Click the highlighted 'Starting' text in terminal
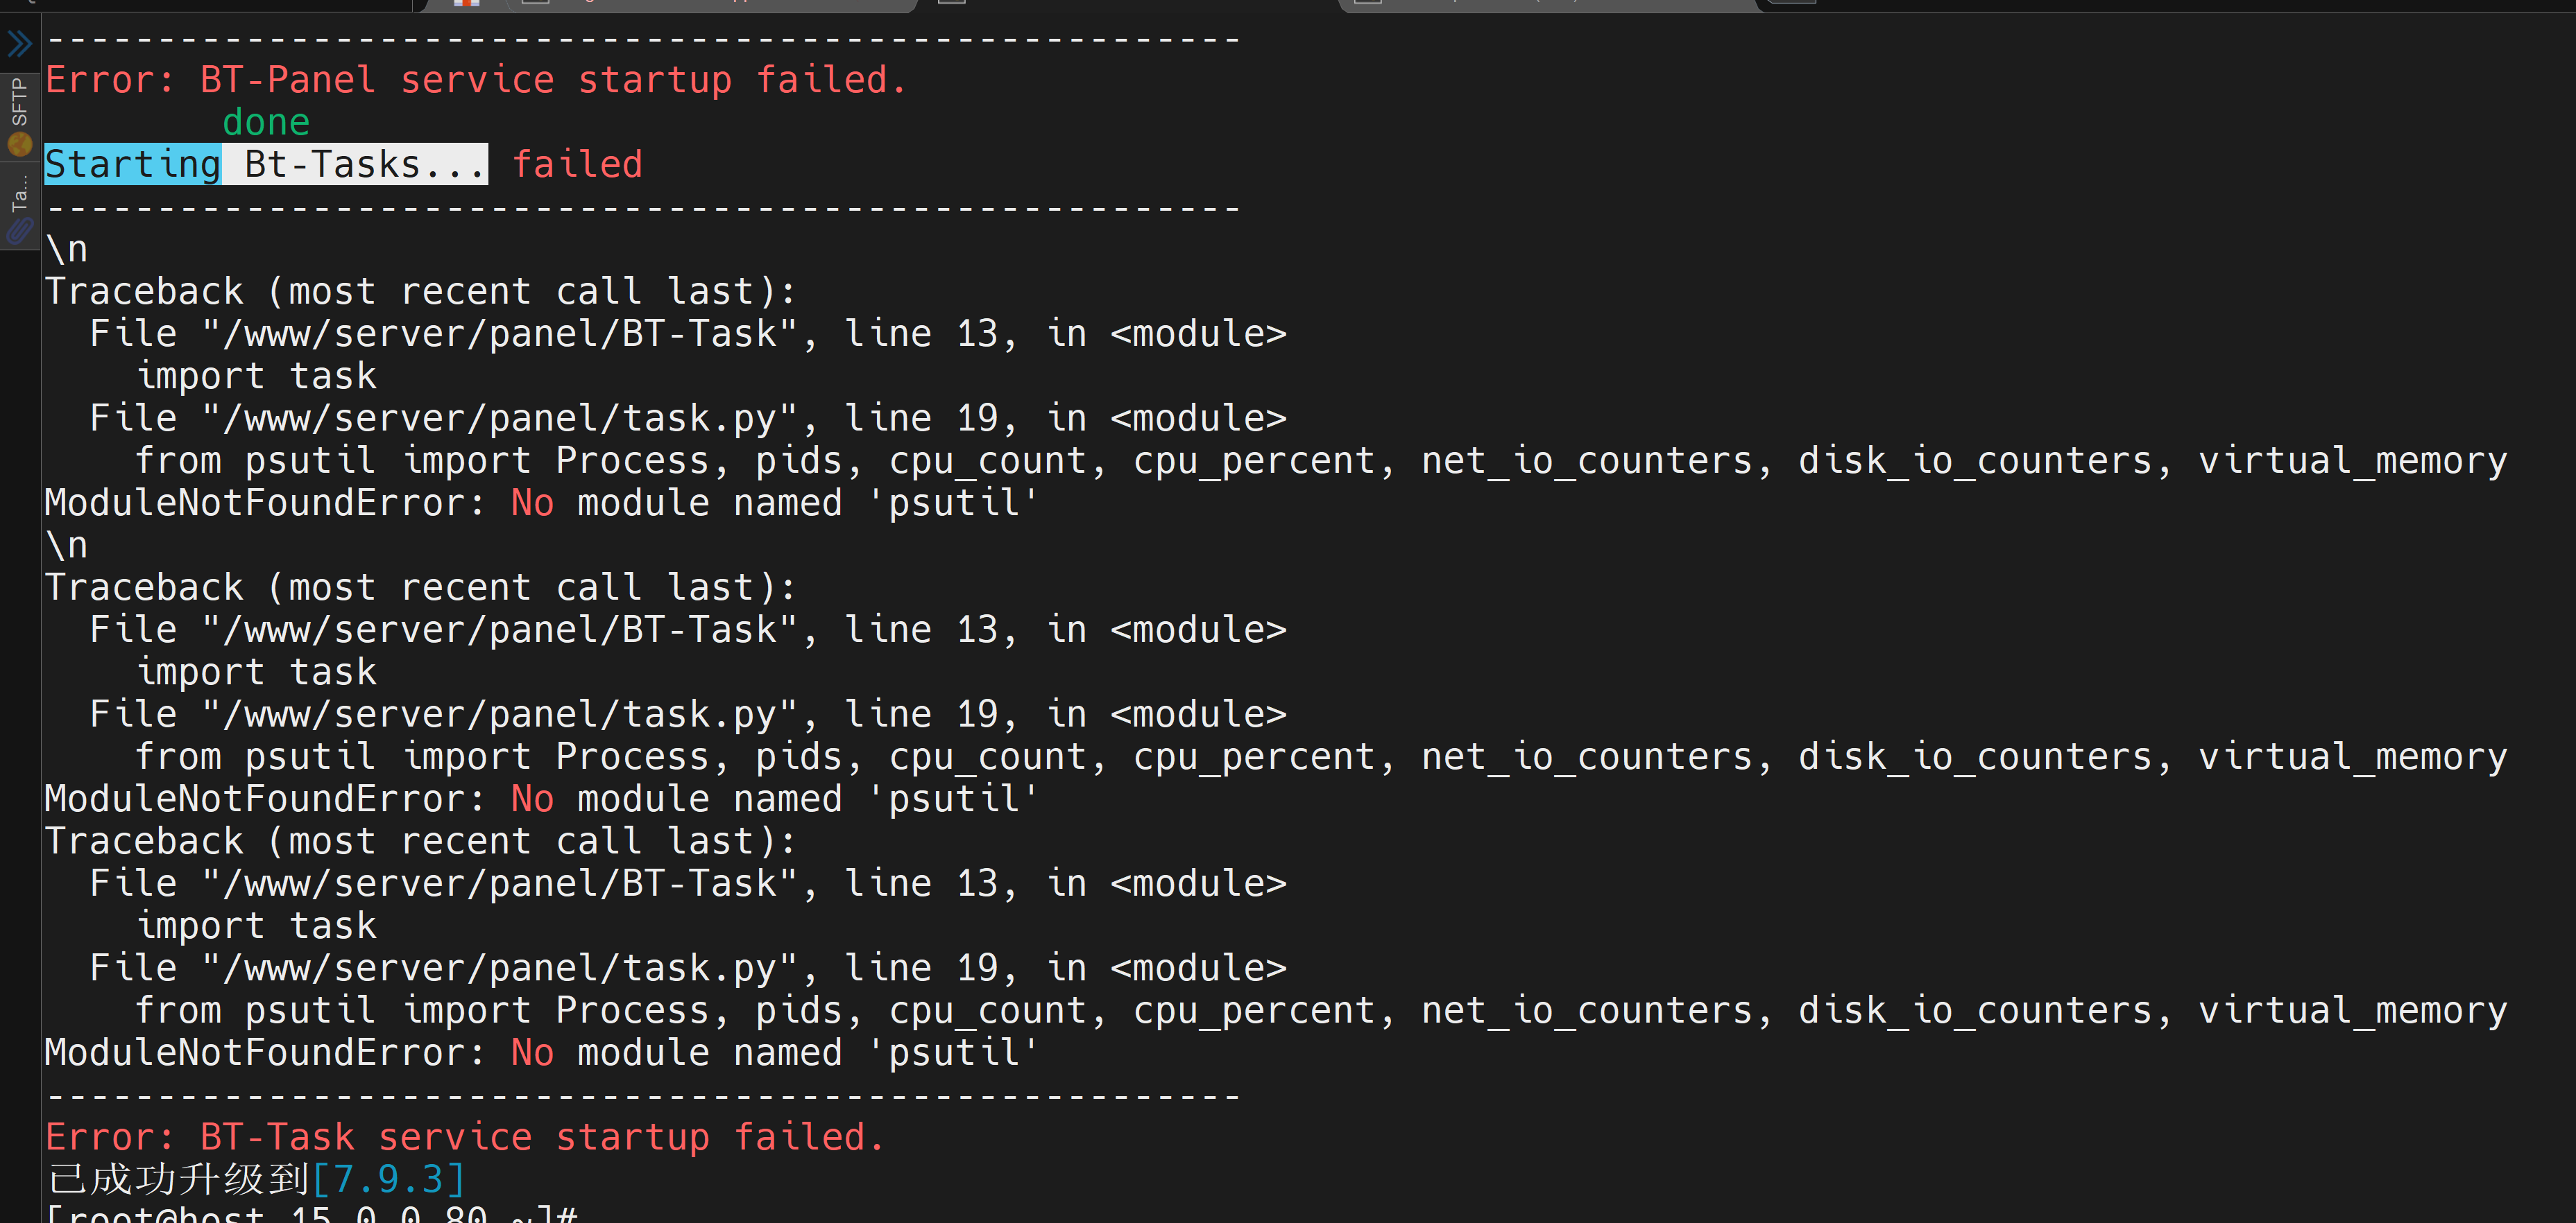Viewport: 2576px width, 1223px height. pyautogui.click(x=133, y=164)
